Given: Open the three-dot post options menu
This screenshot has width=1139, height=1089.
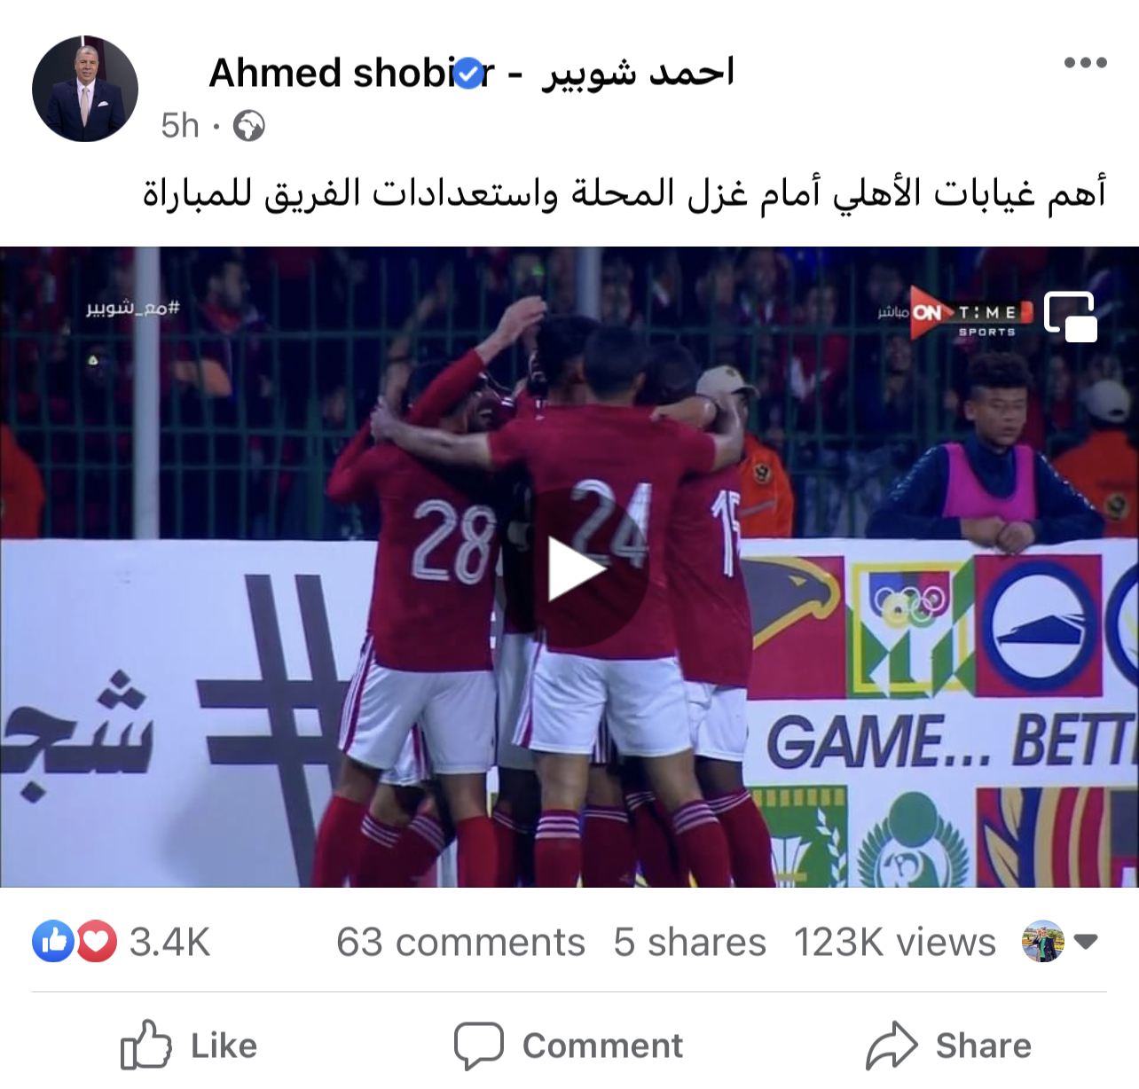Looking at the screenshot, I should click(x=1085, y=63).
